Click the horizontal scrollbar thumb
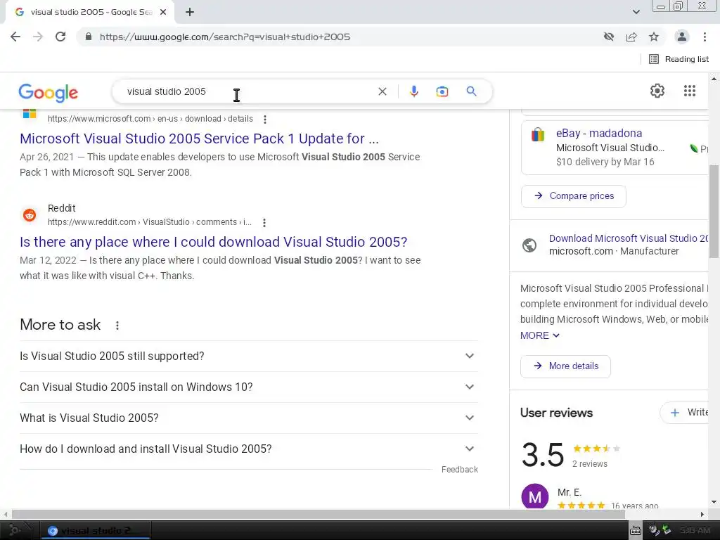720x540 pixels. 319,514
